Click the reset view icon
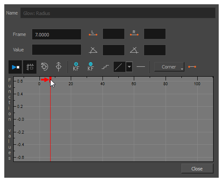The width and height of the screenshot is (223, 182). click(x=44, y=67)
